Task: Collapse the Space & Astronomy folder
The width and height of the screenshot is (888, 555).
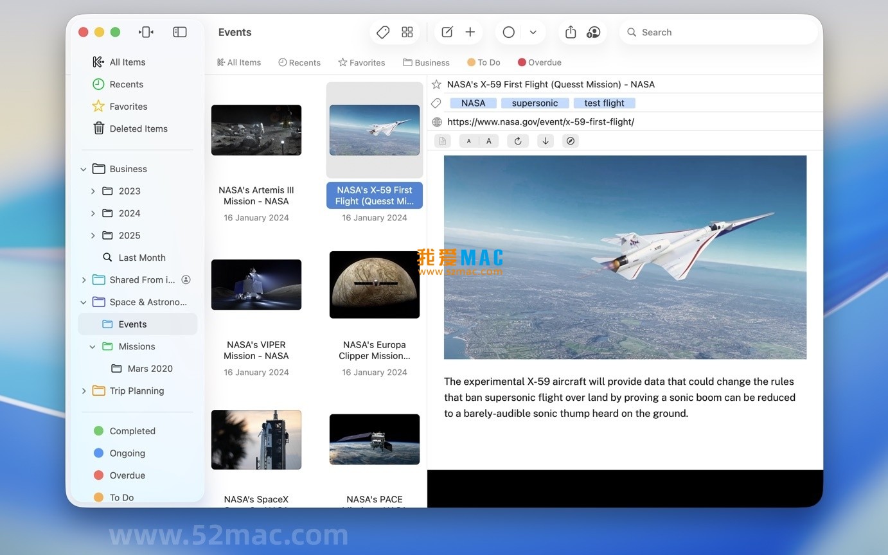Action: point(84,302)
